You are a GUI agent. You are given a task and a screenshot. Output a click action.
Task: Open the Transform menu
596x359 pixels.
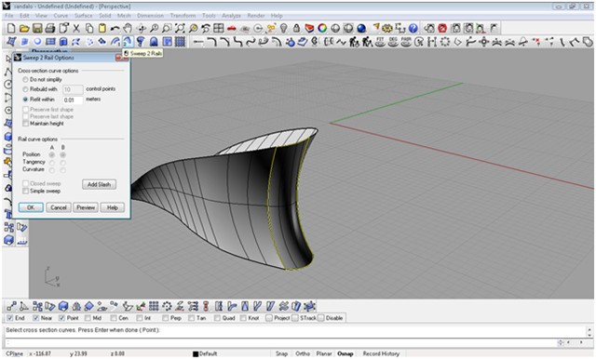(183, 16)
